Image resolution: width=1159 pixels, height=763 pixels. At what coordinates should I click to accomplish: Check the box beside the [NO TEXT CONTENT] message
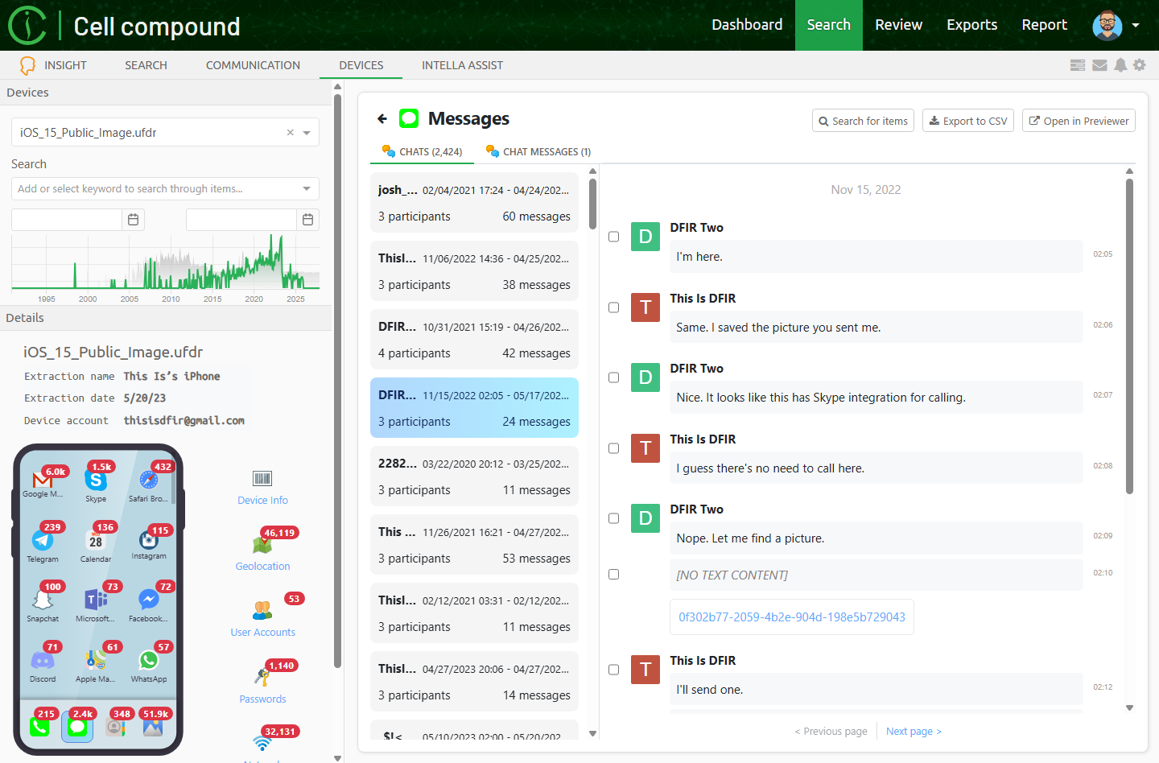pyautogui.click(x=614, y=574)
